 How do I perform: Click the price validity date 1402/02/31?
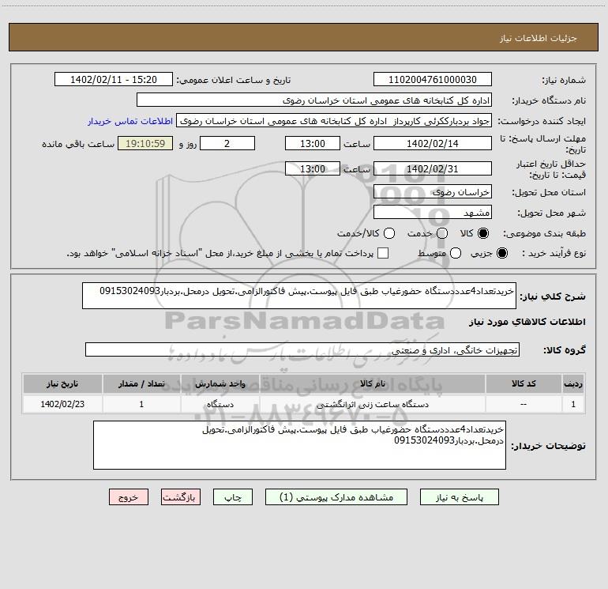[433, 168]
